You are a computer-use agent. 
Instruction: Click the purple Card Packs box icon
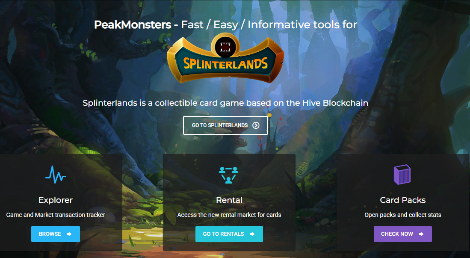coord(402,174)
